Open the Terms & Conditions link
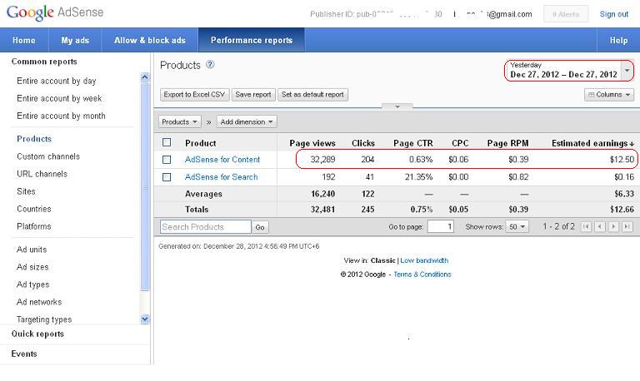This screenshot has width=640, height=381. tap(422, 275)
